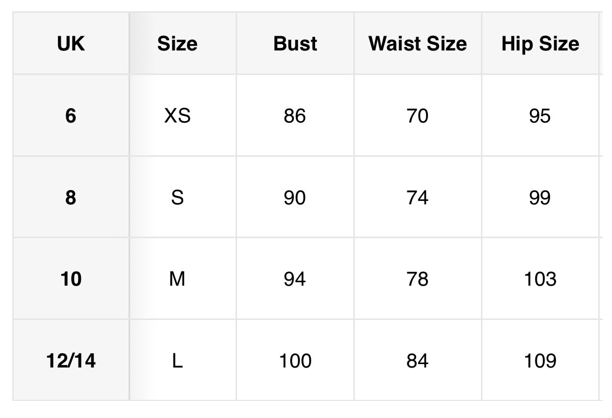Screen dimensions: 612x418
Task: Click the Size column header
Action: click(177, 44)
